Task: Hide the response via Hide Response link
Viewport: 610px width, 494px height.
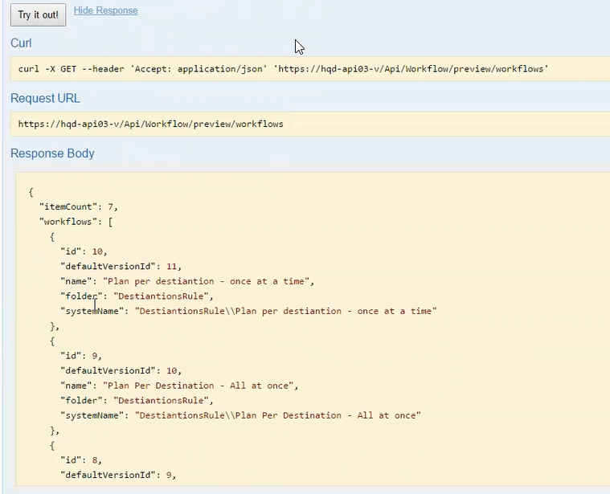Action: tap(105, 10)
